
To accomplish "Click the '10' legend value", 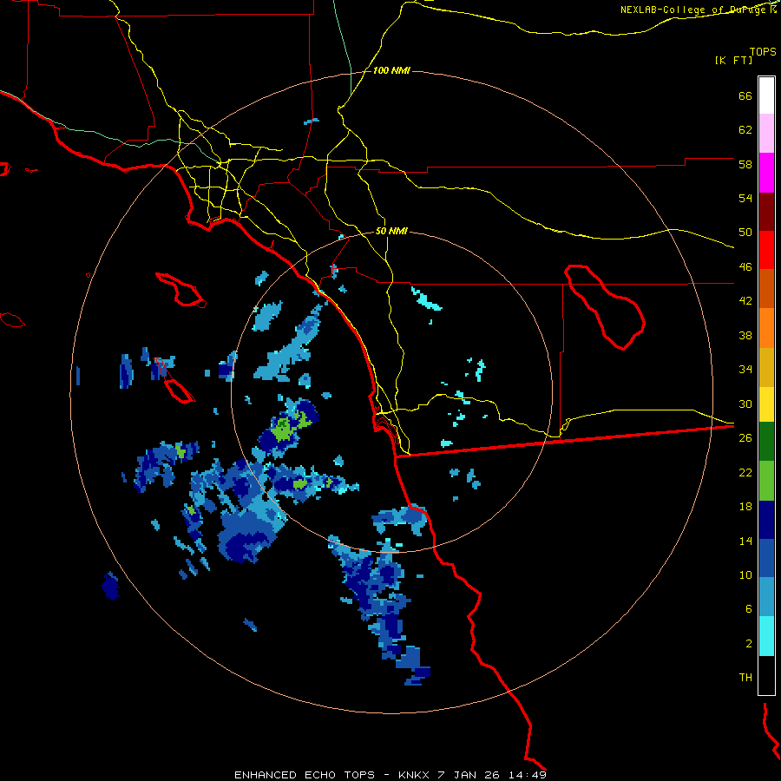I will click(745, 574).
